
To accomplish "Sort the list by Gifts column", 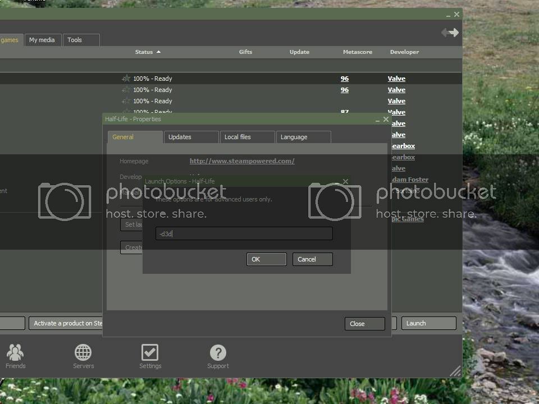I will coord(245,52).
